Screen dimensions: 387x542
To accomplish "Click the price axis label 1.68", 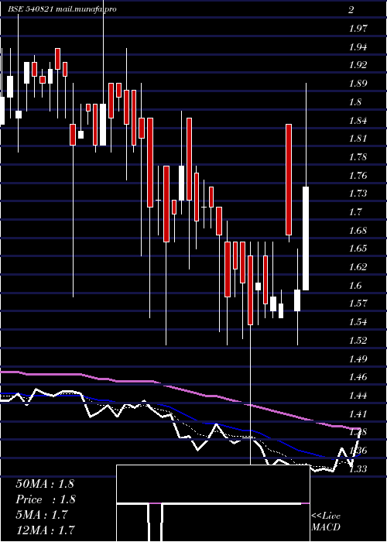I will coord(358,230).
